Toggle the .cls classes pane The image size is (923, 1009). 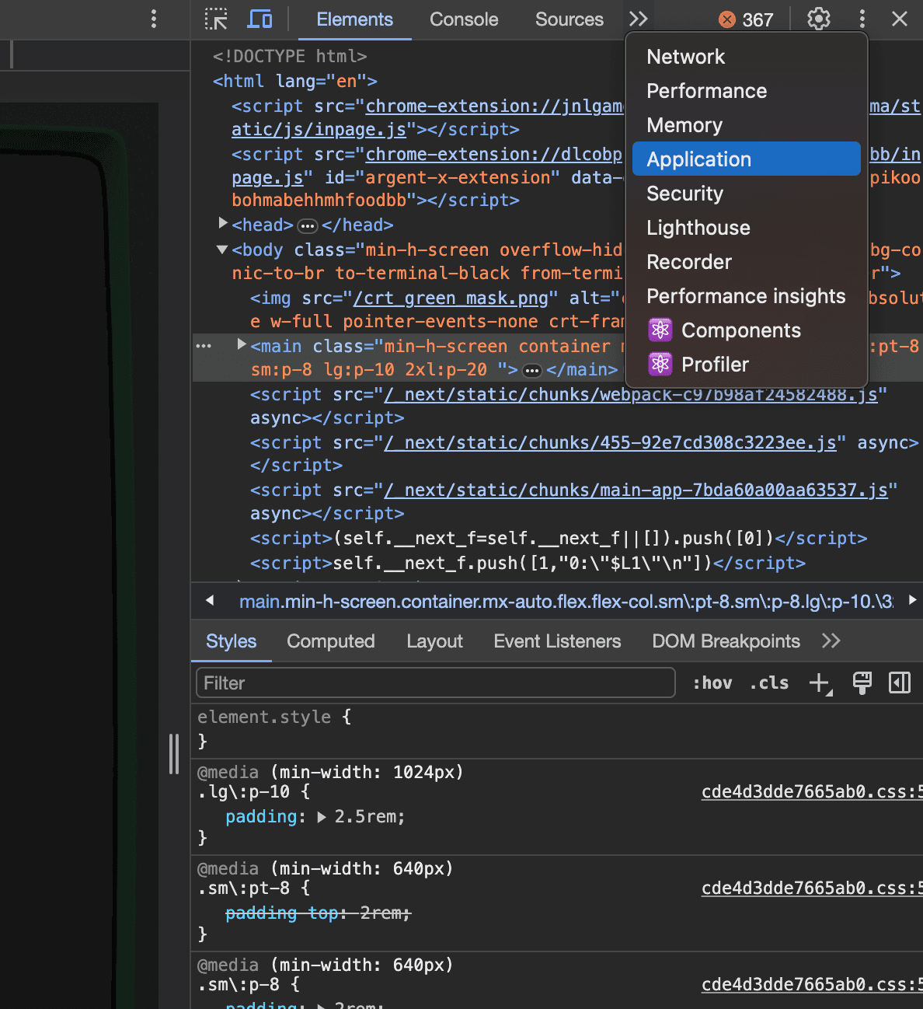tap(769, 683)
